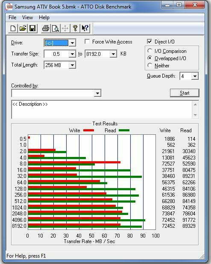Open the Total Length 256 MB dropdown
The height and width of the screenshot is (264, 211).
[x=72, y=65]
